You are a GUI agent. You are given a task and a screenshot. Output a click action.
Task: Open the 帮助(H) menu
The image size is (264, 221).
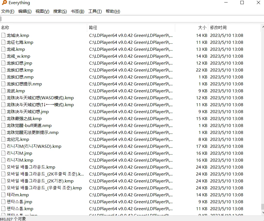(x=113, y=11)
